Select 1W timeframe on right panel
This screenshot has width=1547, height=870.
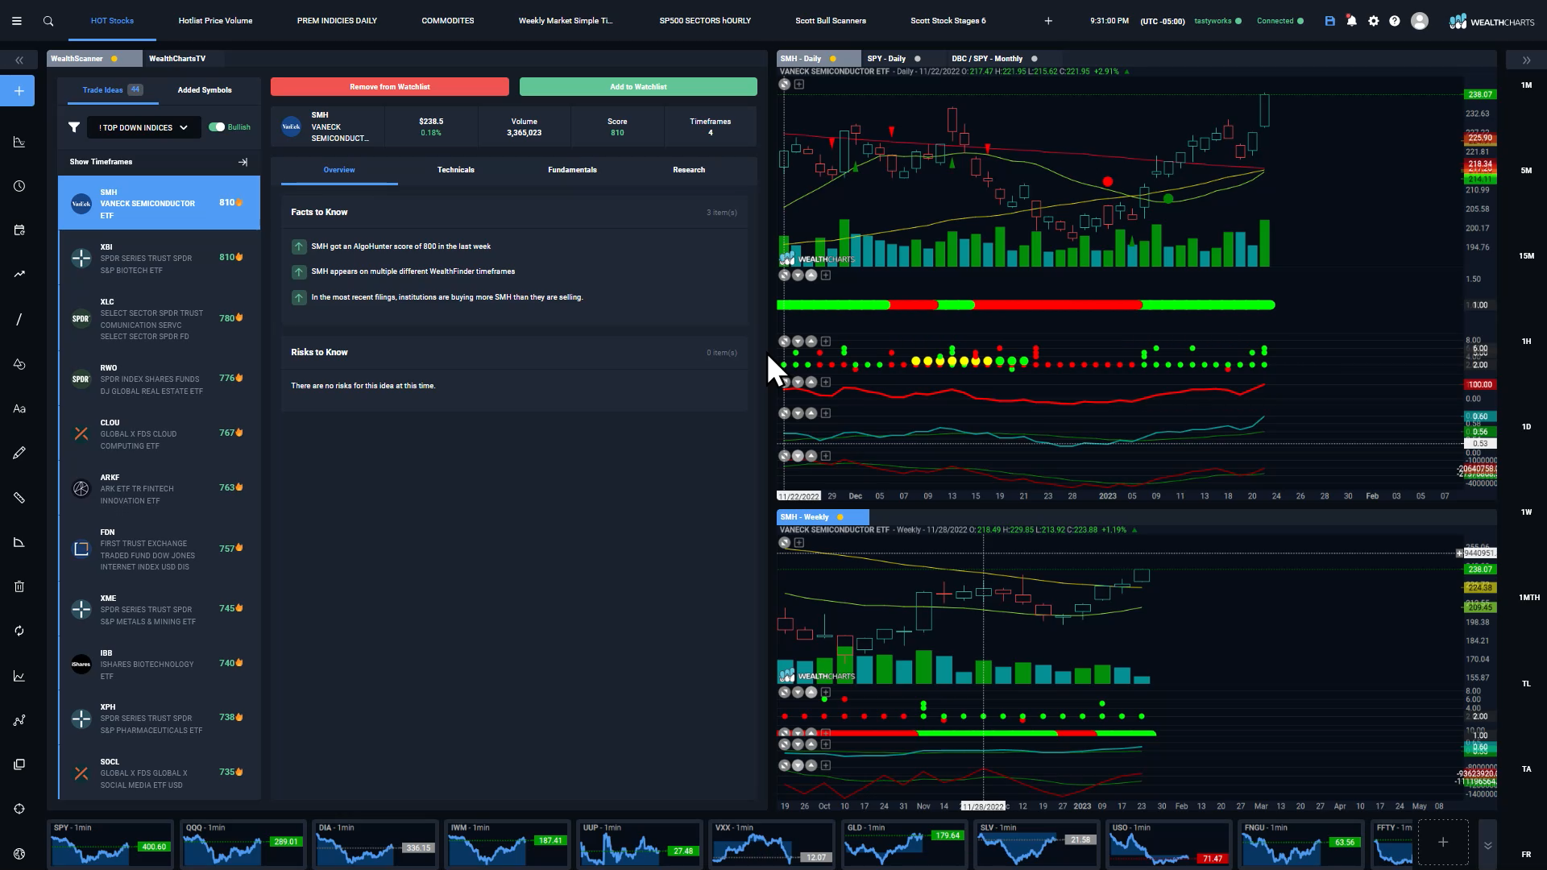(x=1526, y=512)
